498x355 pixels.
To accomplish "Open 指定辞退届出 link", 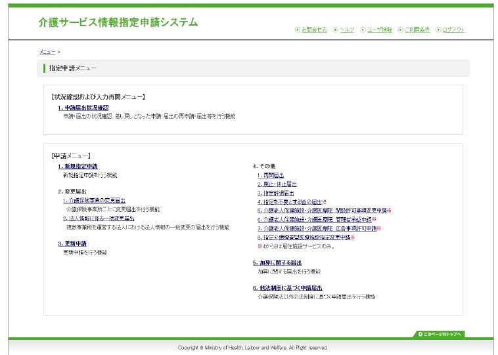I will tap(273, 193).
